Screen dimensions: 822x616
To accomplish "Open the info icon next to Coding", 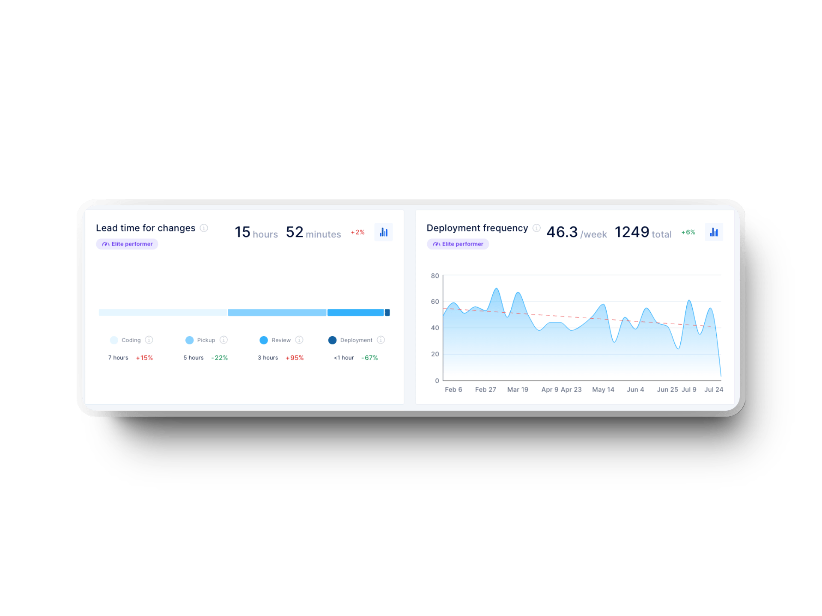I will 149,340.
